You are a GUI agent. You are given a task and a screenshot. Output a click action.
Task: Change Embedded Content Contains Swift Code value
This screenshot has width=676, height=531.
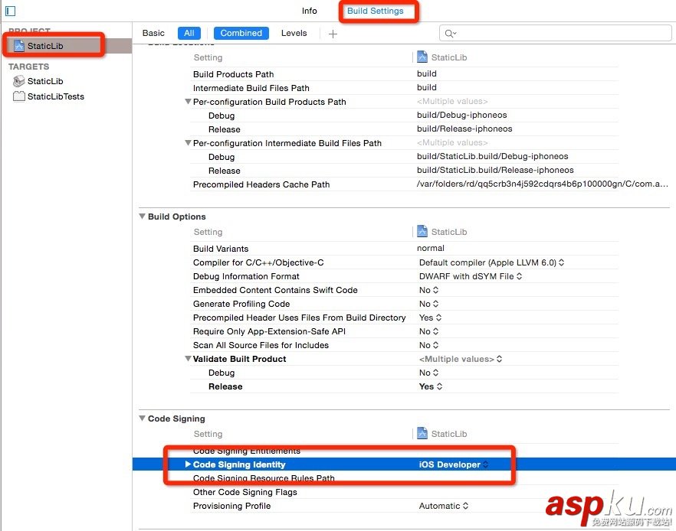tap(428, 290)
